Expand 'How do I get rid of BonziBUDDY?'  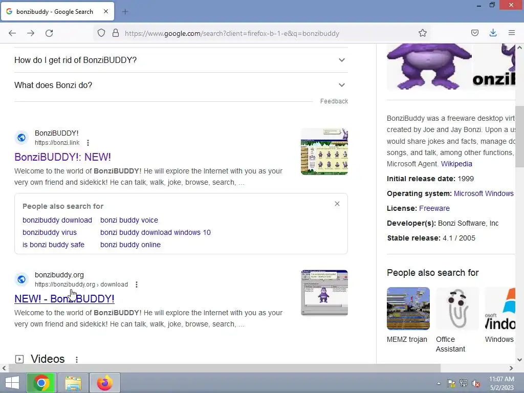[x=181, y=60]
